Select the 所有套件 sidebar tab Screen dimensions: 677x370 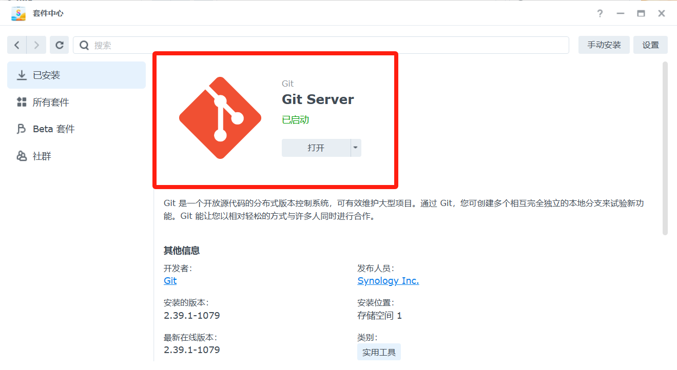[x=51, y=102]
